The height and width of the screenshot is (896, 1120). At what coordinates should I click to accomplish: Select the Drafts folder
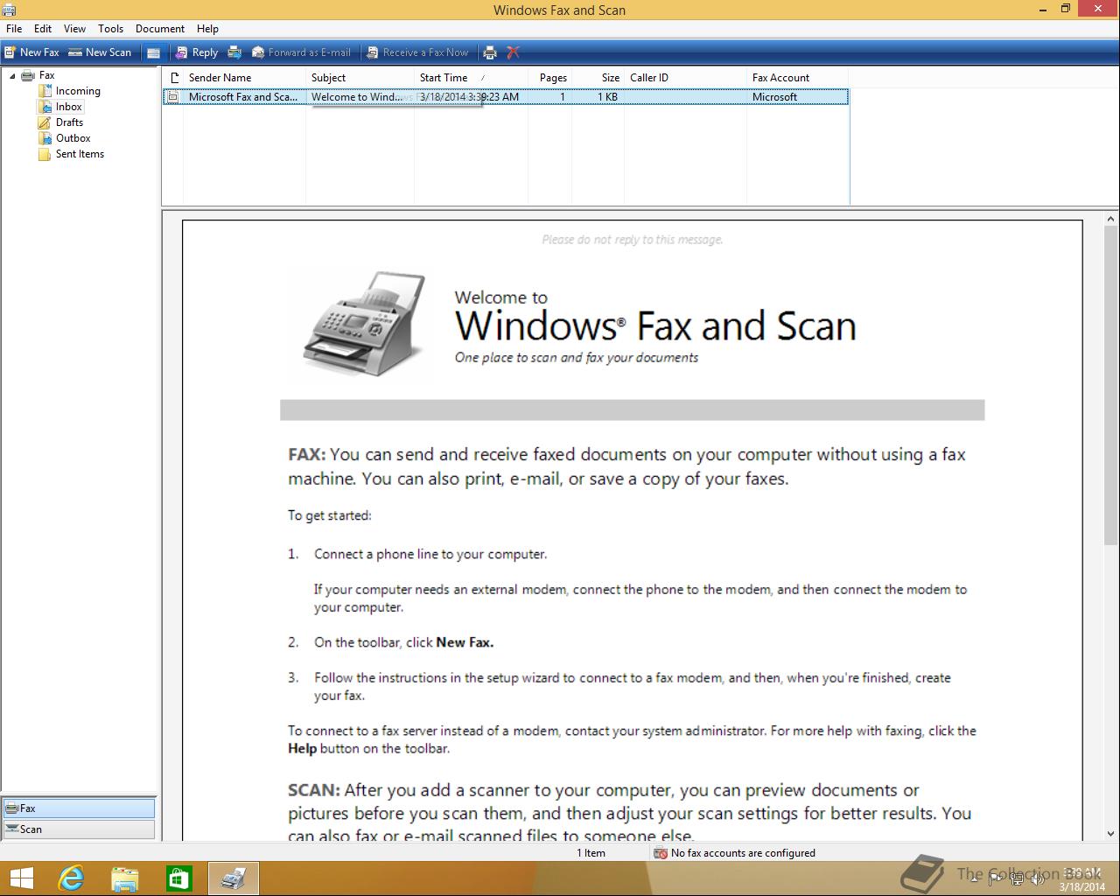point(70,122)
